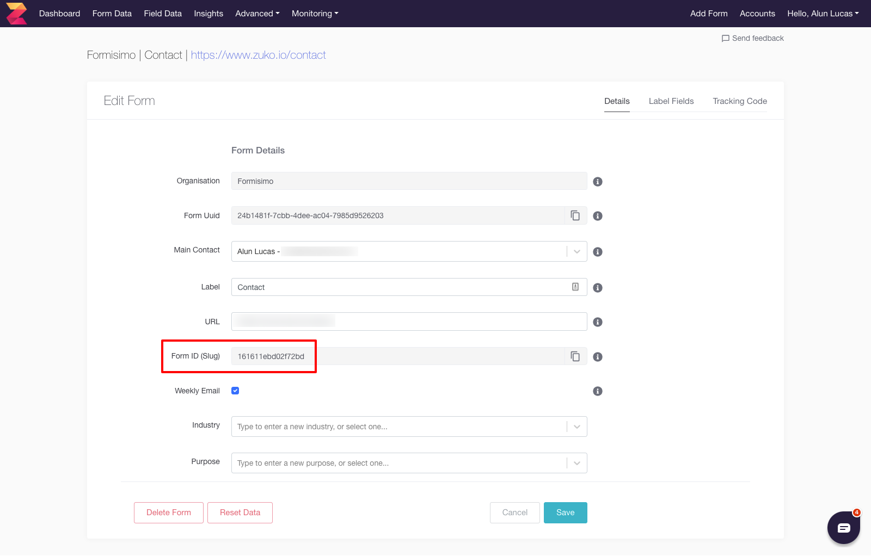This screenshot has height=556, width=871.
Task: Copy the Form Uuid value
Action: point(575,215)
